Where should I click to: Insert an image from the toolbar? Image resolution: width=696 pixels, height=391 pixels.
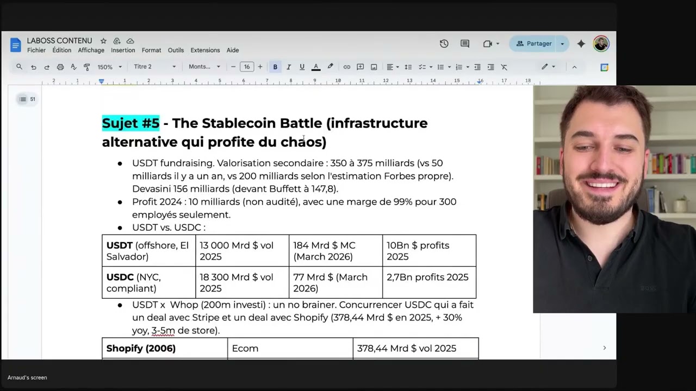click(374, 67)
